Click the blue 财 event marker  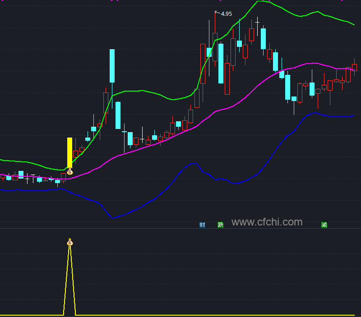[x=202, y=225]
